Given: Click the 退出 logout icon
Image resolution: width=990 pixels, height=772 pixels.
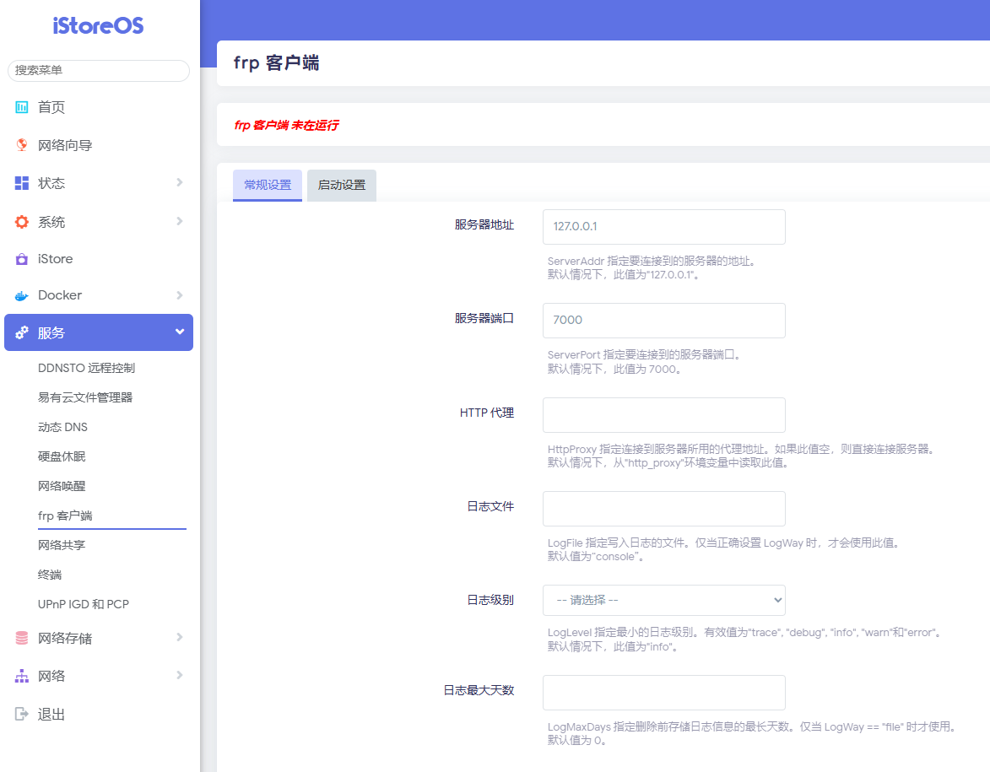Looking at the screenshot, I should pyautogui.click(x=20, y=713).
